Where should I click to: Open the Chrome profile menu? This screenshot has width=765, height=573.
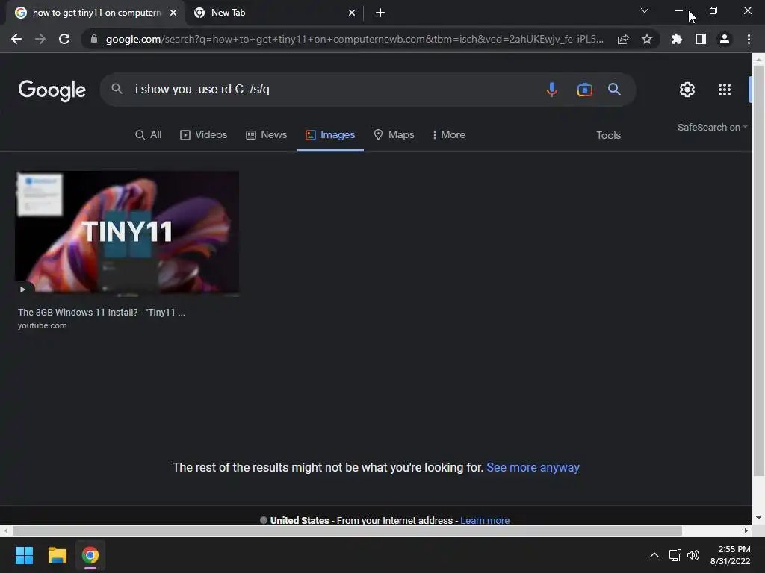point(725,39)
